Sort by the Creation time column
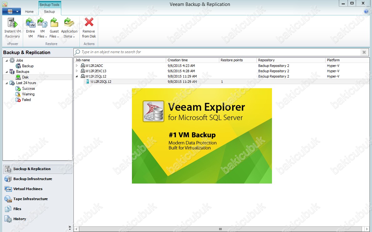Viewport: 372px width, 232px height. pyautogui.click(x=192, y=60)
